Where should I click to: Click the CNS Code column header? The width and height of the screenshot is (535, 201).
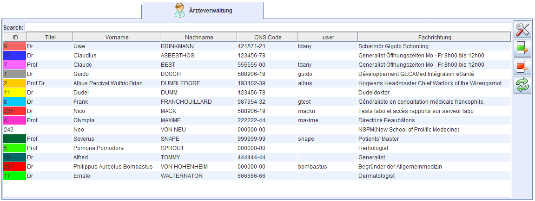[267, 37]
